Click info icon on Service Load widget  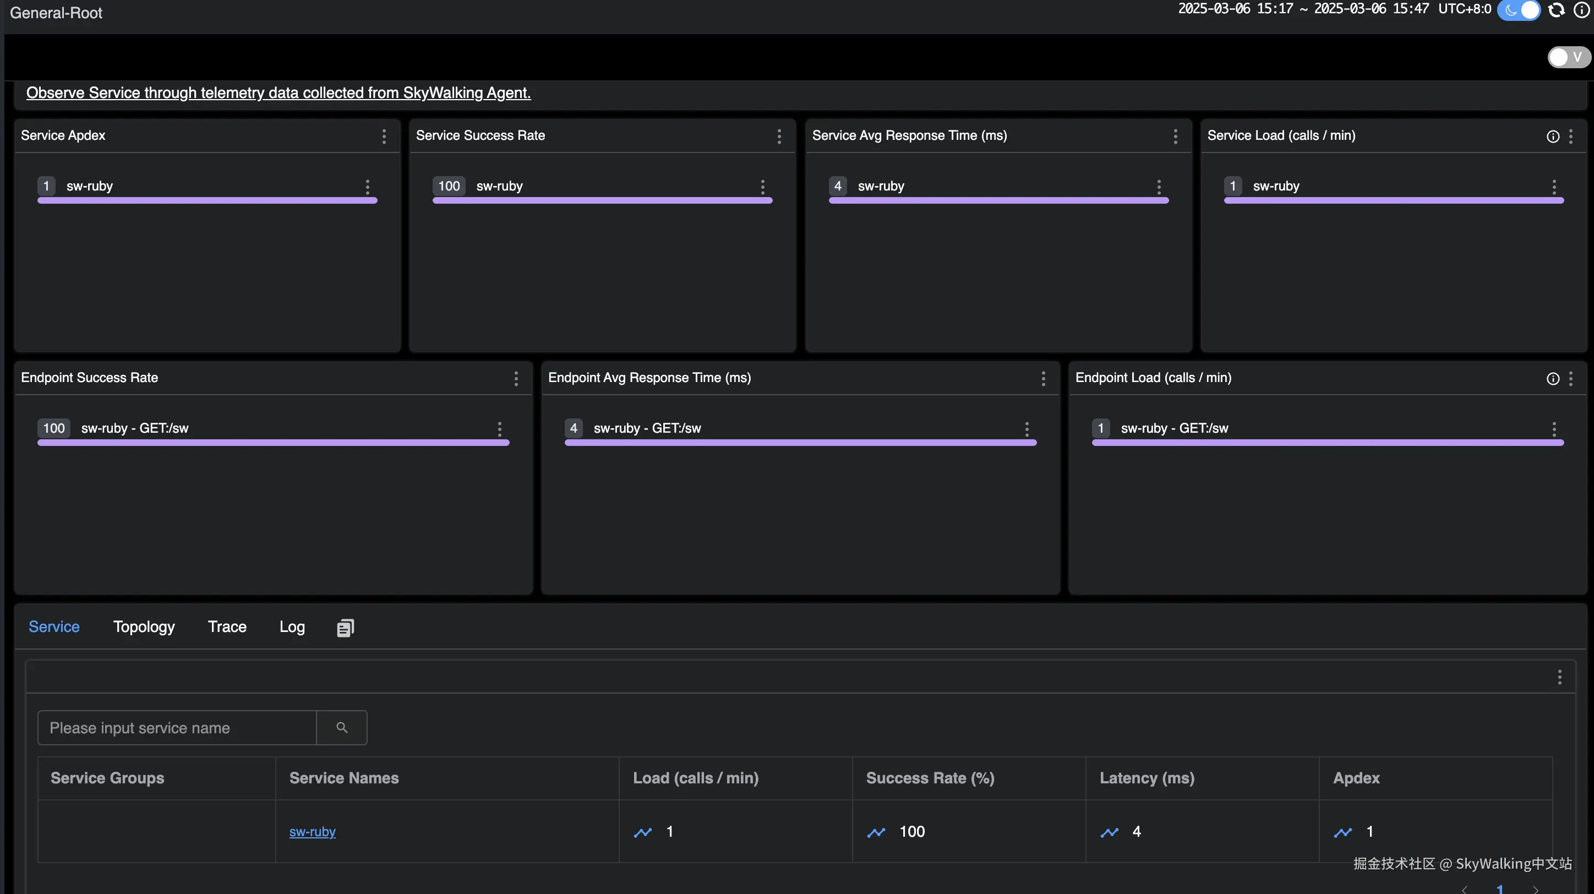(1553, 137)
